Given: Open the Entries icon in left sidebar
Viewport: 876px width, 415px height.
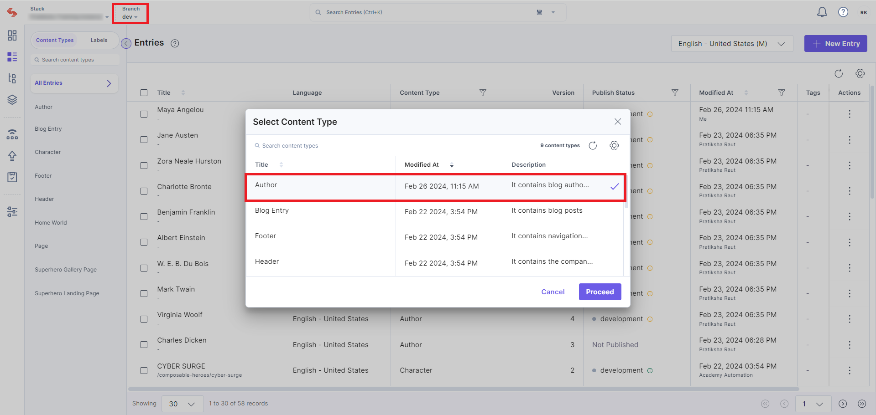Looking at the screenshot, I should click(x=12, y=57).
